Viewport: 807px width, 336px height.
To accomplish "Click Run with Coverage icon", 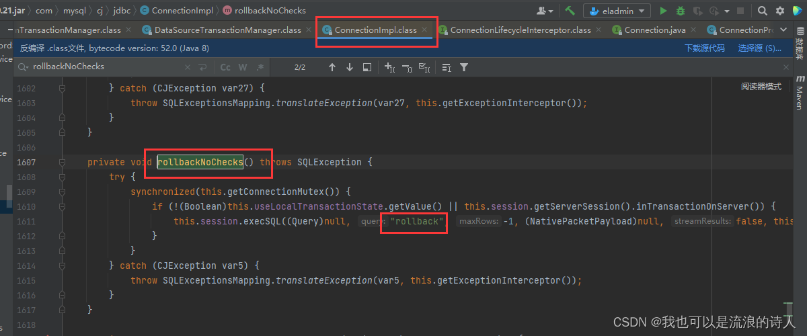I will 697,11.
